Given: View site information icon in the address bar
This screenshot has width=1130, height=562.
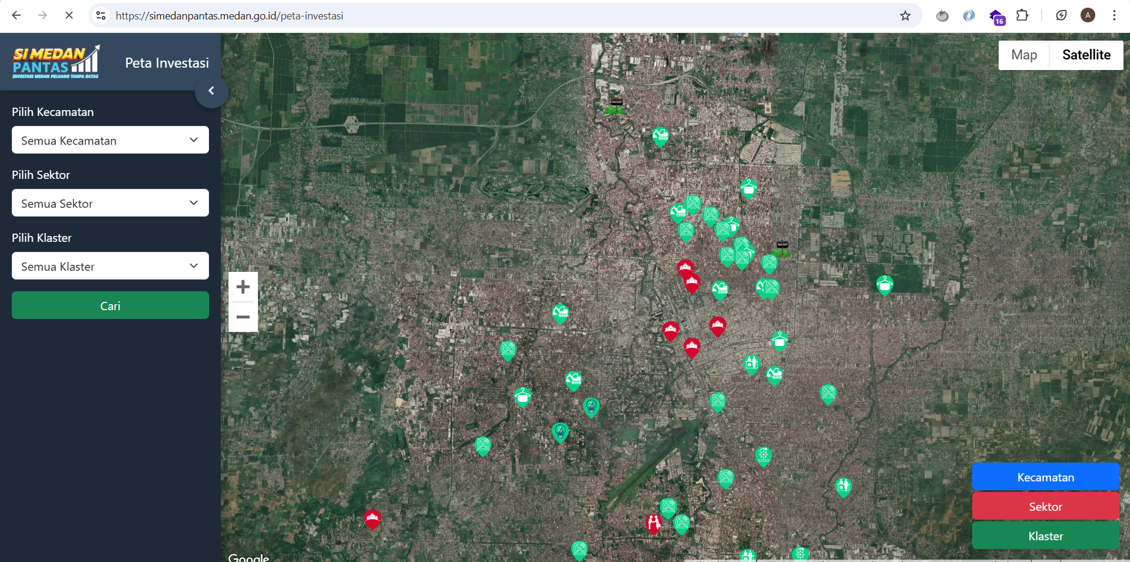Looking at the screenshot, I should (x=101, y=16).
